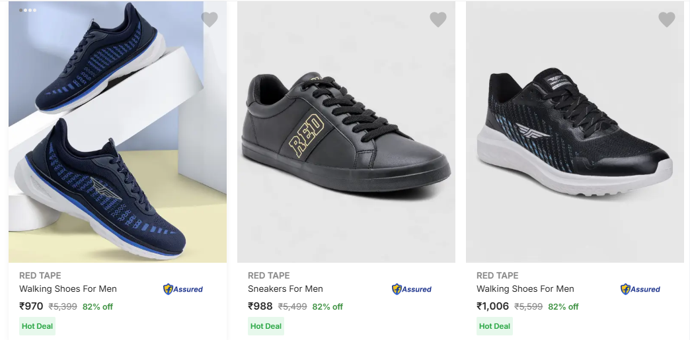Click Hot Deal tag under ₹1,006 shoes
The image size is (690, 340).
(x=494, y=326)
